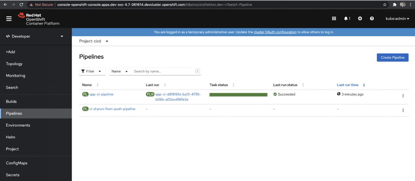The image size is (415, 181).
Task: Open the help question mark icon
Action: pyautogui.click(x=372, y=19)
